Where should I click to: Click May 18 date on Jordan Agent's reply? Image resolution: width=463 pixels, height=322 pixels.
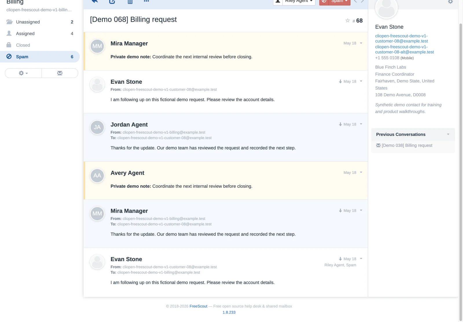click(350, 124)
